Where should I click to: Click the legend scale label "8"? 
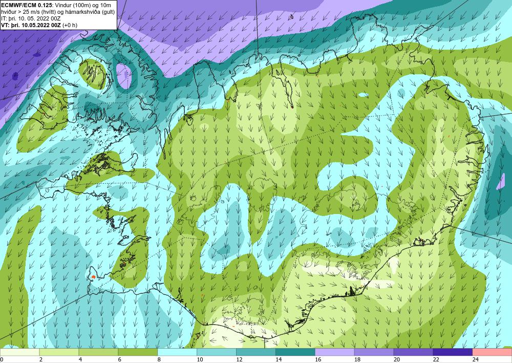159,359
